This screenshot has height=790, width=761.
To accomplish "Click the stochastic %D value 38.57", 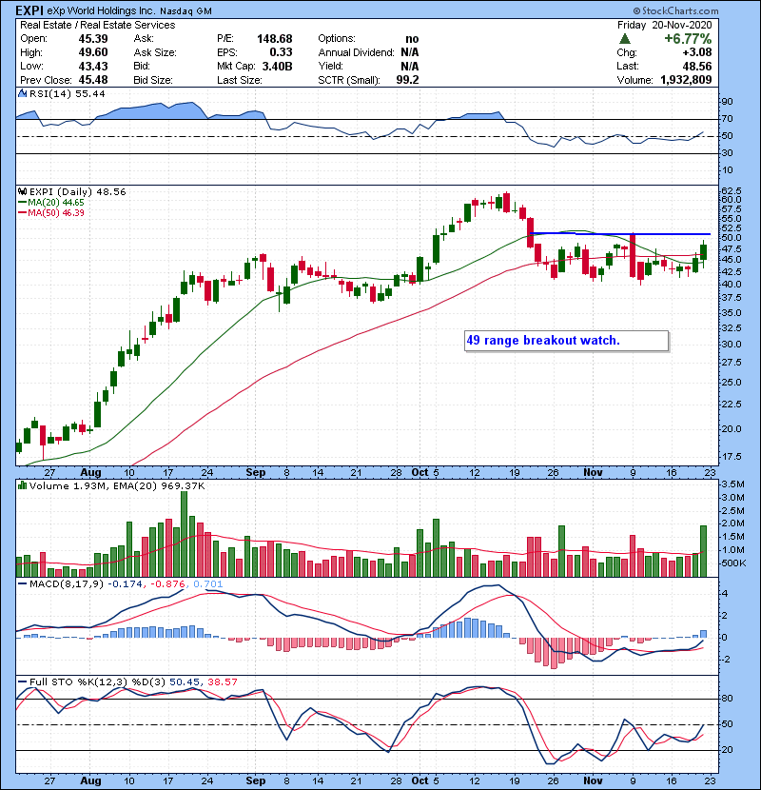I will click(x=222, y=681).
